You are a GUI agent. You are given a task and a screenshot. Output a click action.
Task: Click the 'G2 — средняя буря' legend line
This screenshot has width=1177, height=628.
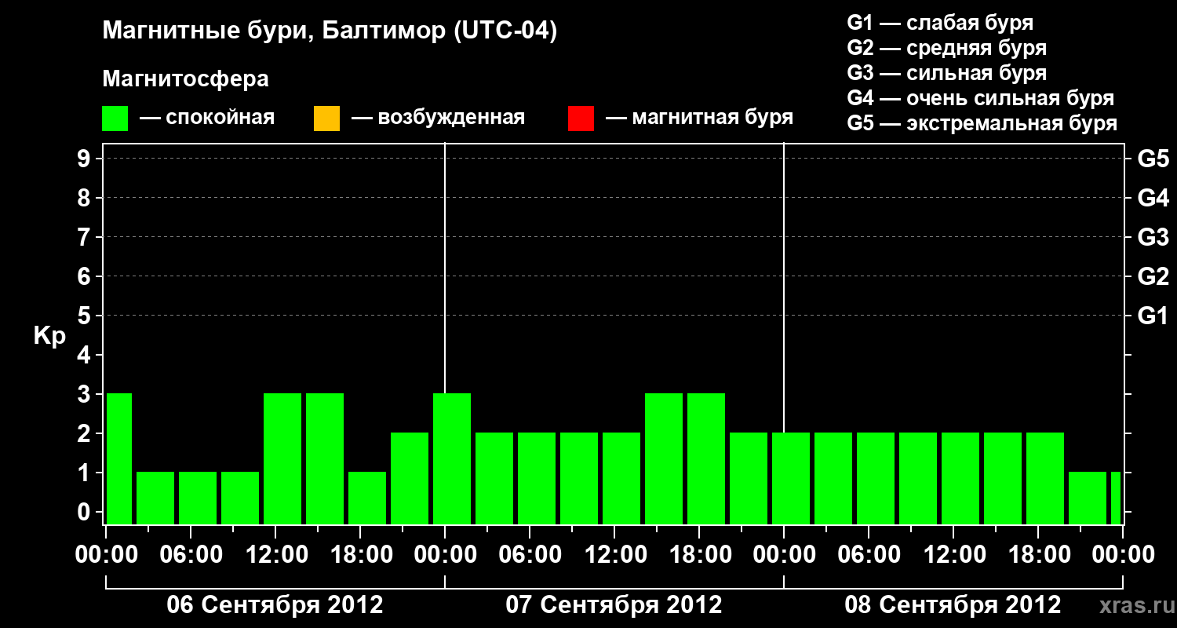[946, 48]
